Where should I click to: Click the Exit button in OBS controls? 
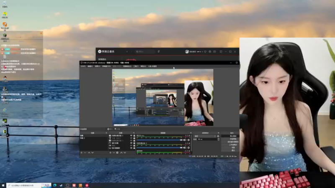230,150
